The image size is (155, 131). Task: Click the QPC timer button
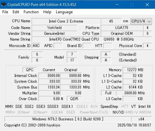[x=30, y=70]
